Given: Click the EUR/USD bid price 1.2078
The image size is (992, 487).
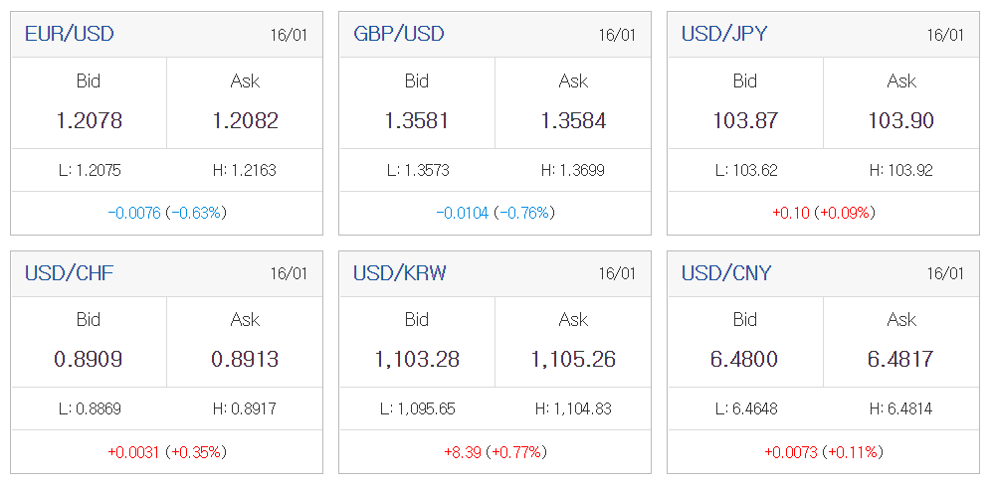Looking at the screenshot, I should [89, 120].
